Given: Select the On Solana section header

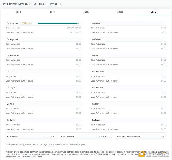Looking at the screenshot, I should point(96,39).
